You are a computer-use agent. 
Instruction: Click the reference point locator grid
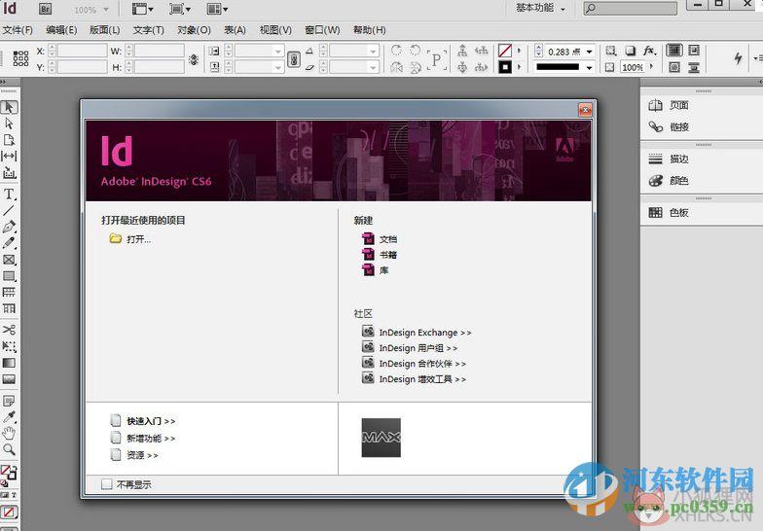point(20,58)
